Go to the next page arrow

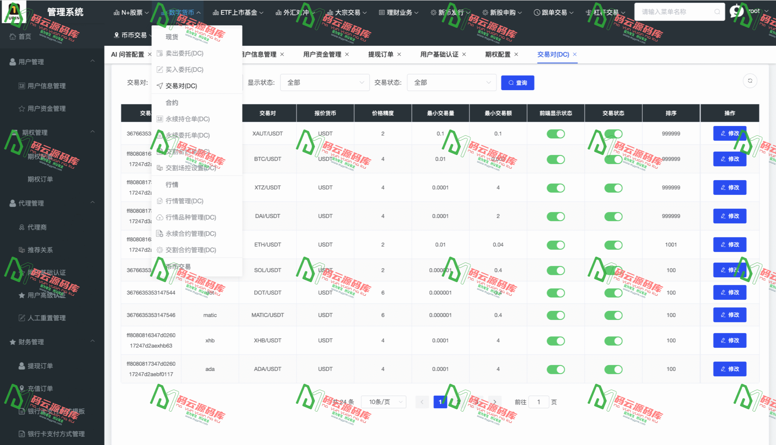(x=494, y=402)
